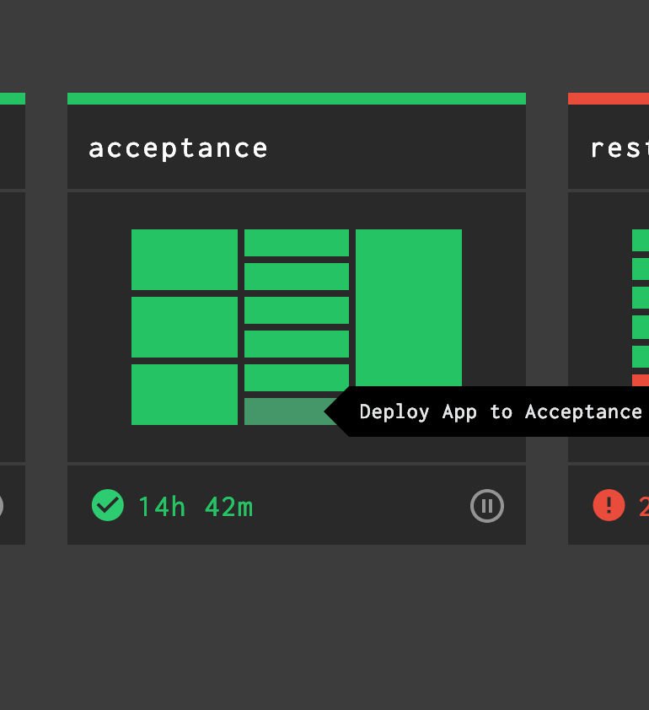Click the second middle-column green stage tile
The height and width of the screenshot is (710, 649).
click(296, 277)
